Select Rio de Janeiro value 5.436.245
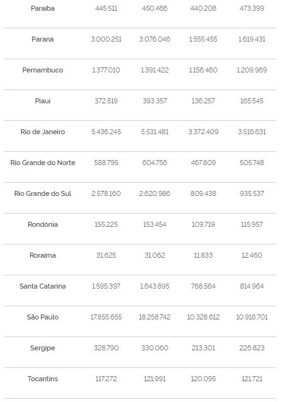 click(106, 132)
